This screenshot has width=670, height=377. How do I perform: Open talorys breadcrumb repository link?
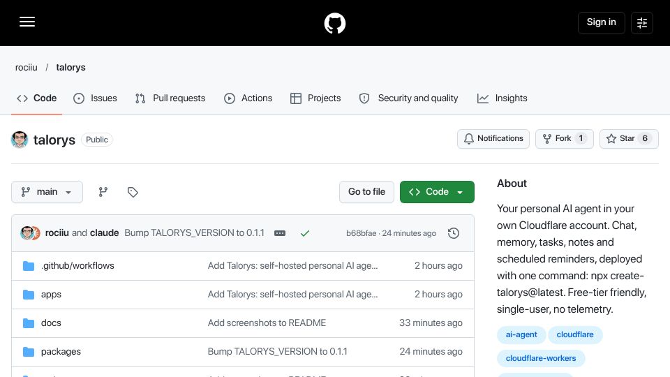pos(71,68)
